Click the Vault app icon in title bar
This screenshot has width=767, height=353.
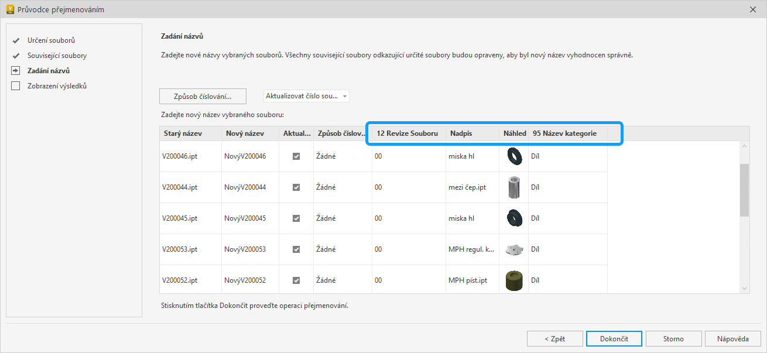point(10,9)
